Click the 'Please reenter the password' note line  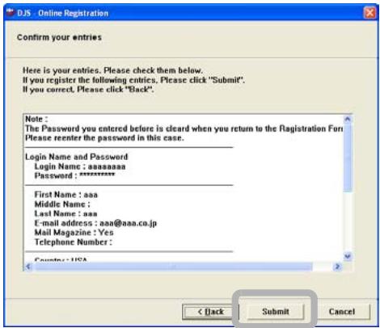pos(104,138)
